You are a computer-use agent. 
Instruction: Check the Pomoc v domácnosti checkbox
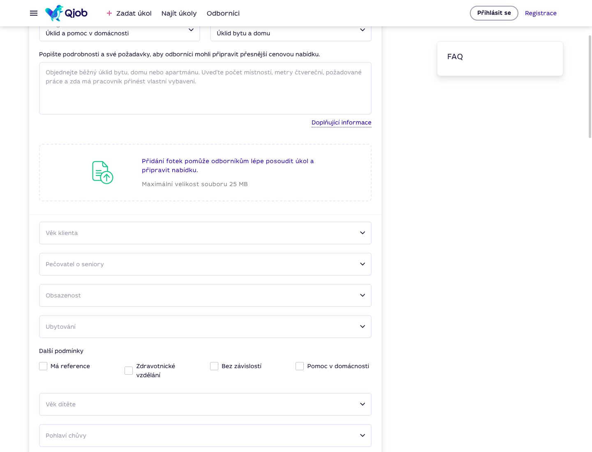(x=300, y=366)
